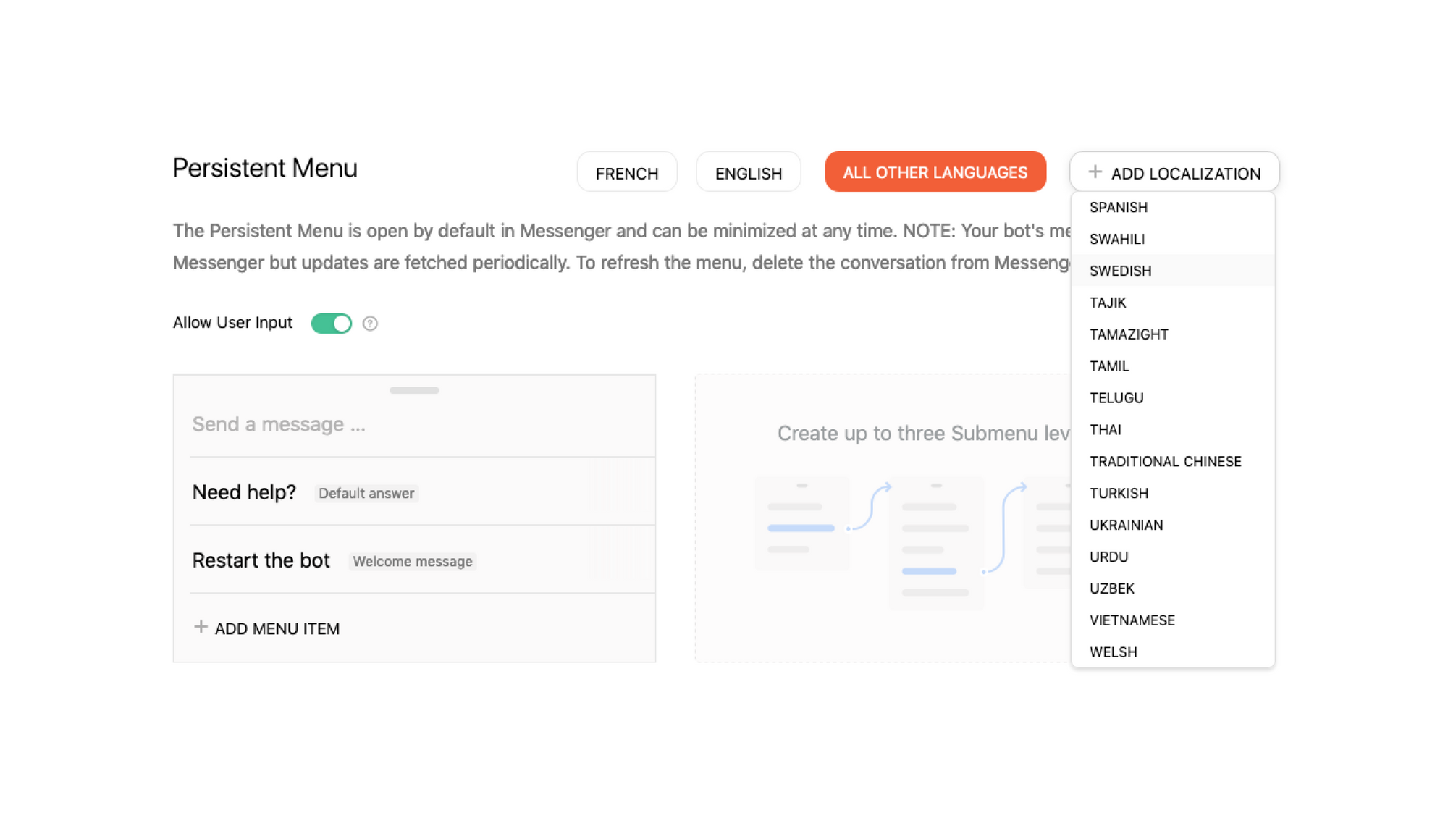This screenshot has width=1448, height=818.
Task: Click the Send a message input field
Action: click(x=279, y=423)
